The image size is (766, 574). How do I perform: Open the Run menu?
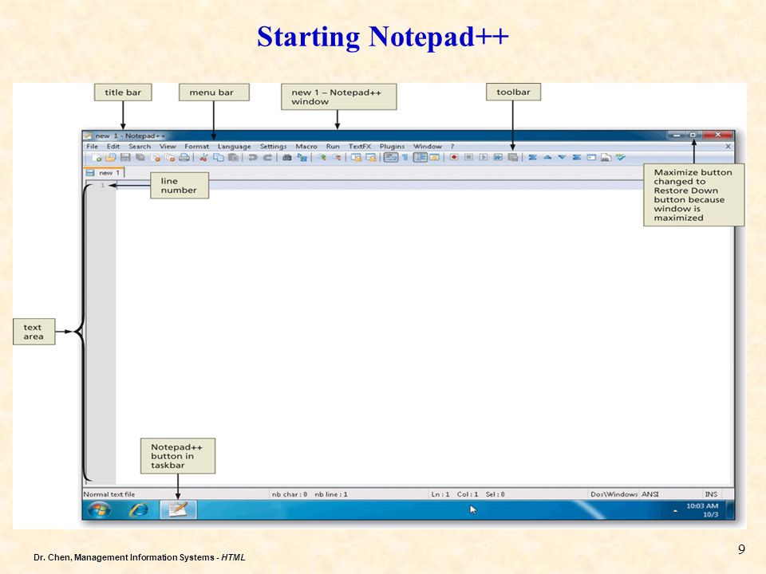pyautogui.click(x=333, y=147)
